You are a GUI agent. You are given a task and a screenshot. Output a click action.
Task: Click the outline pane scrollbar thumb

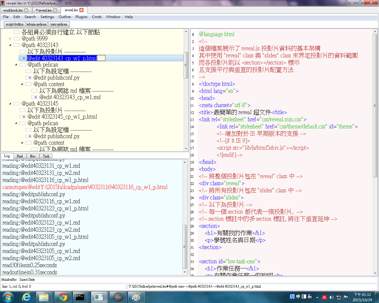(x=186, y=65)
